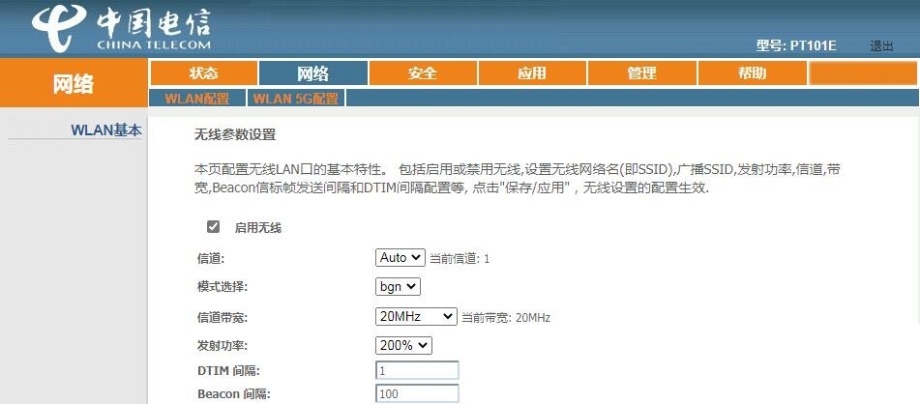Focus the Beacon 间隔 input field
The image size is (920, 404).
[417, 393]
